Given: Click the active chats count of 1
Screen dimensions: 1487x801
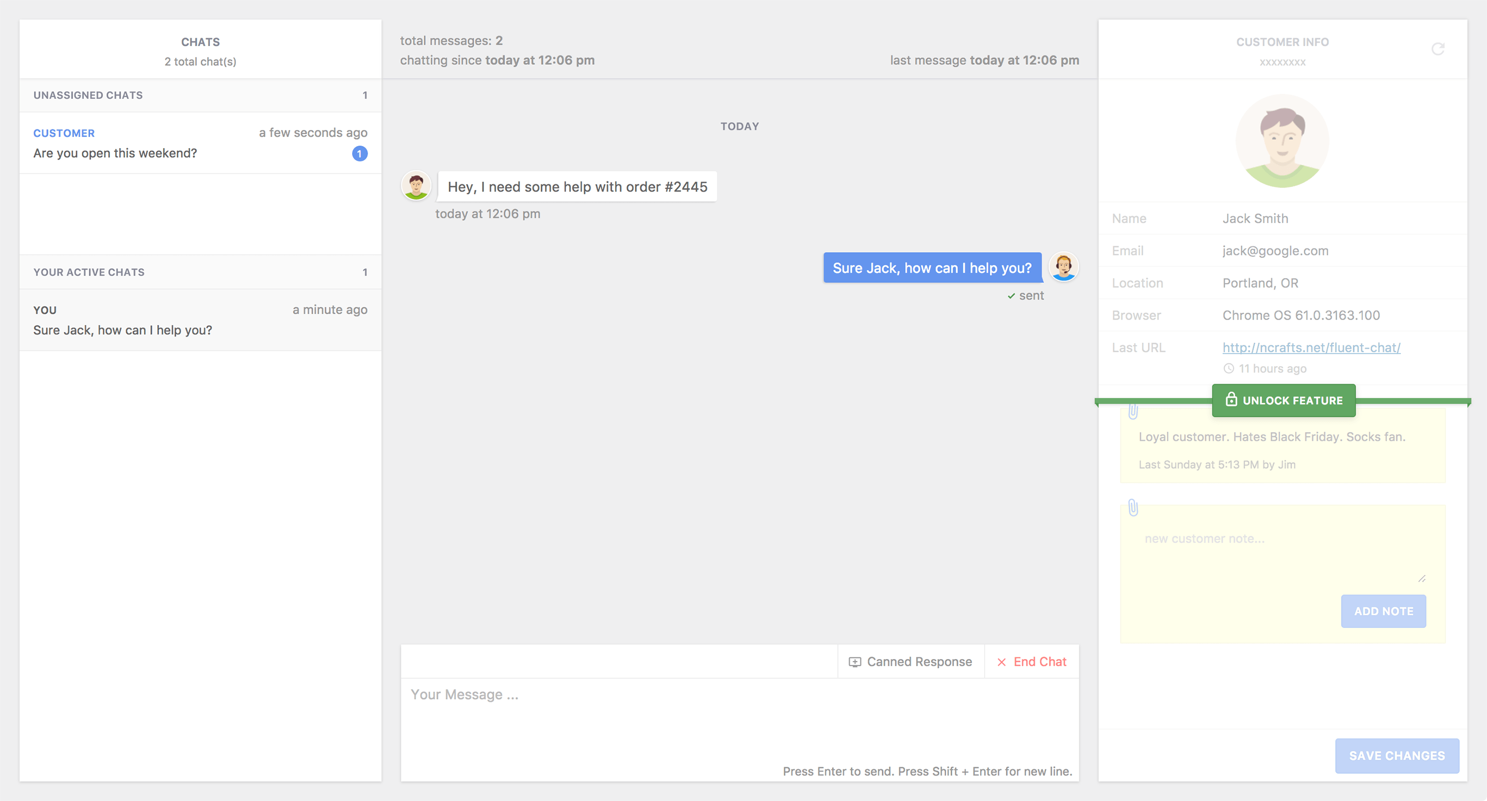Looking at the screenshot, I should [365, 272].
